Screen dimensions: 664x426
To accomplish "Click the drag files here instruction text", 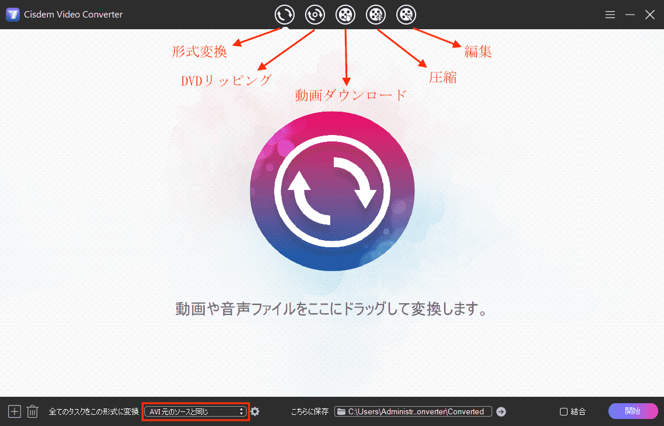I will (331, 309).
